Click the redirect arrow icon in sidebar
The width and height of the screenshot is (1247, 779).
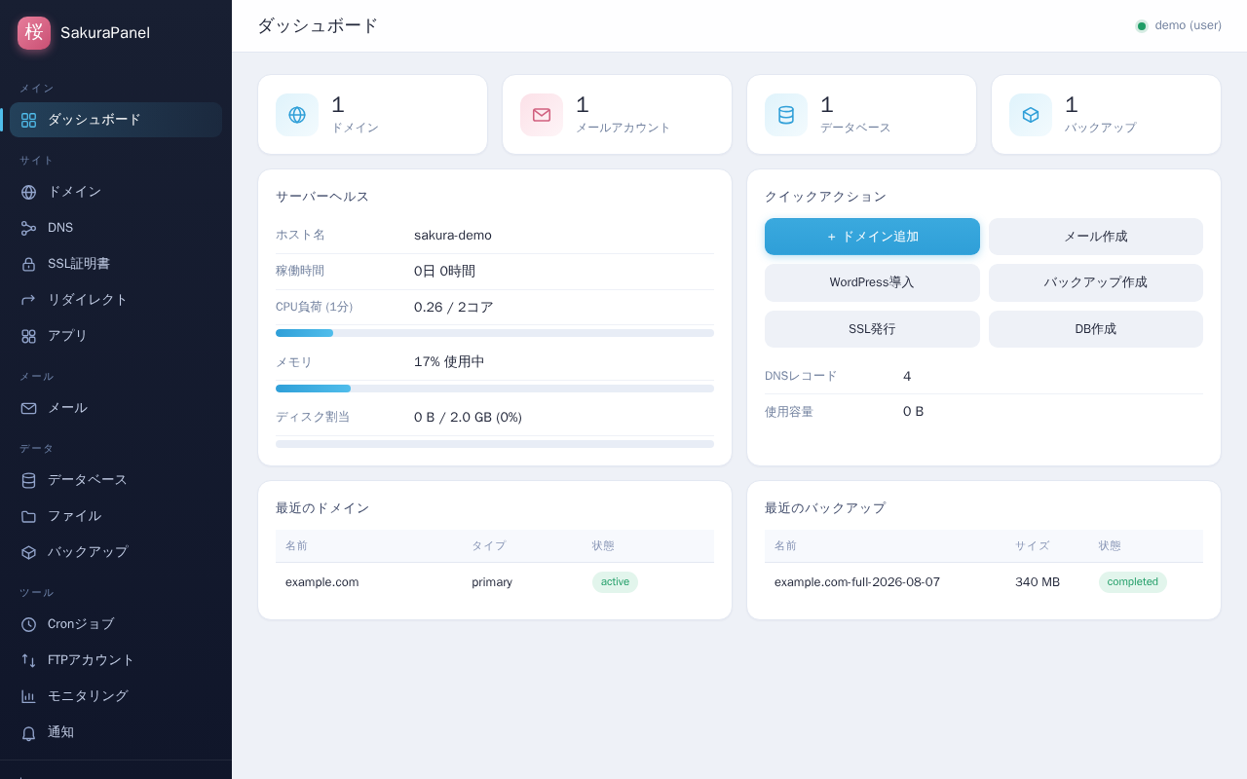coord(28,300)
